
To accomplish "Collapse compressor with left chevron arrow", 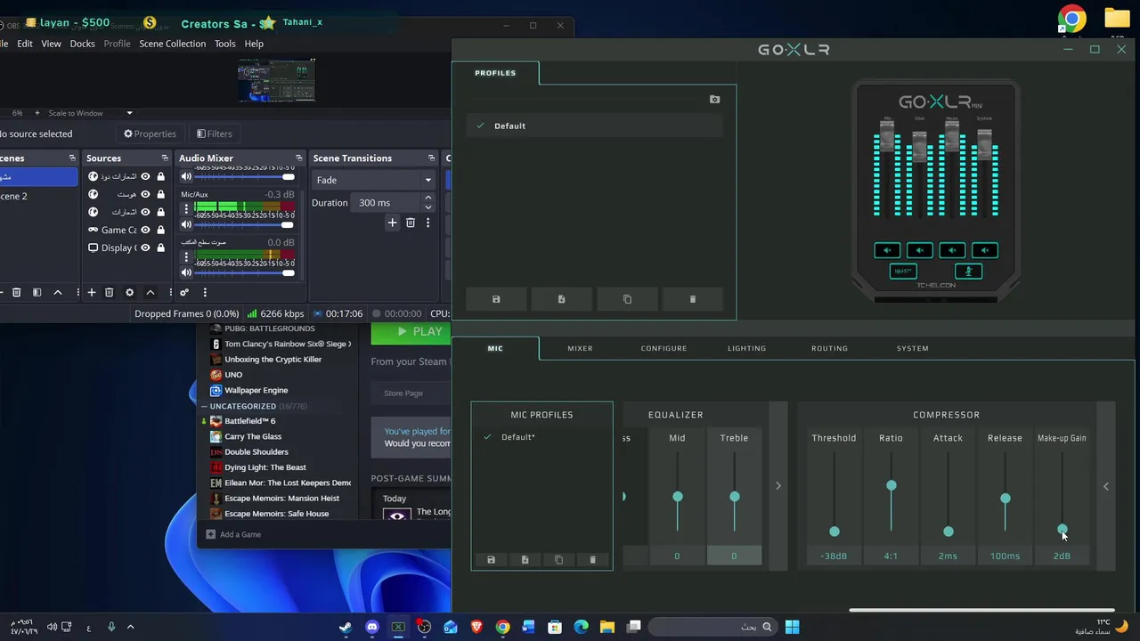I will point(1106,486).
